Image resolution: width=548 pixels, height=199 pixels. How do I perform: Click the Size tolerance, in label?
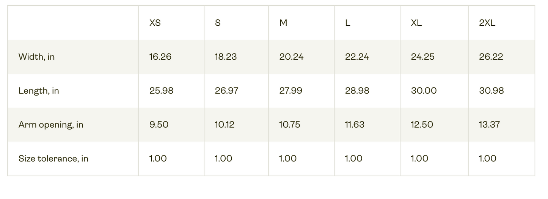coord(53,159)
